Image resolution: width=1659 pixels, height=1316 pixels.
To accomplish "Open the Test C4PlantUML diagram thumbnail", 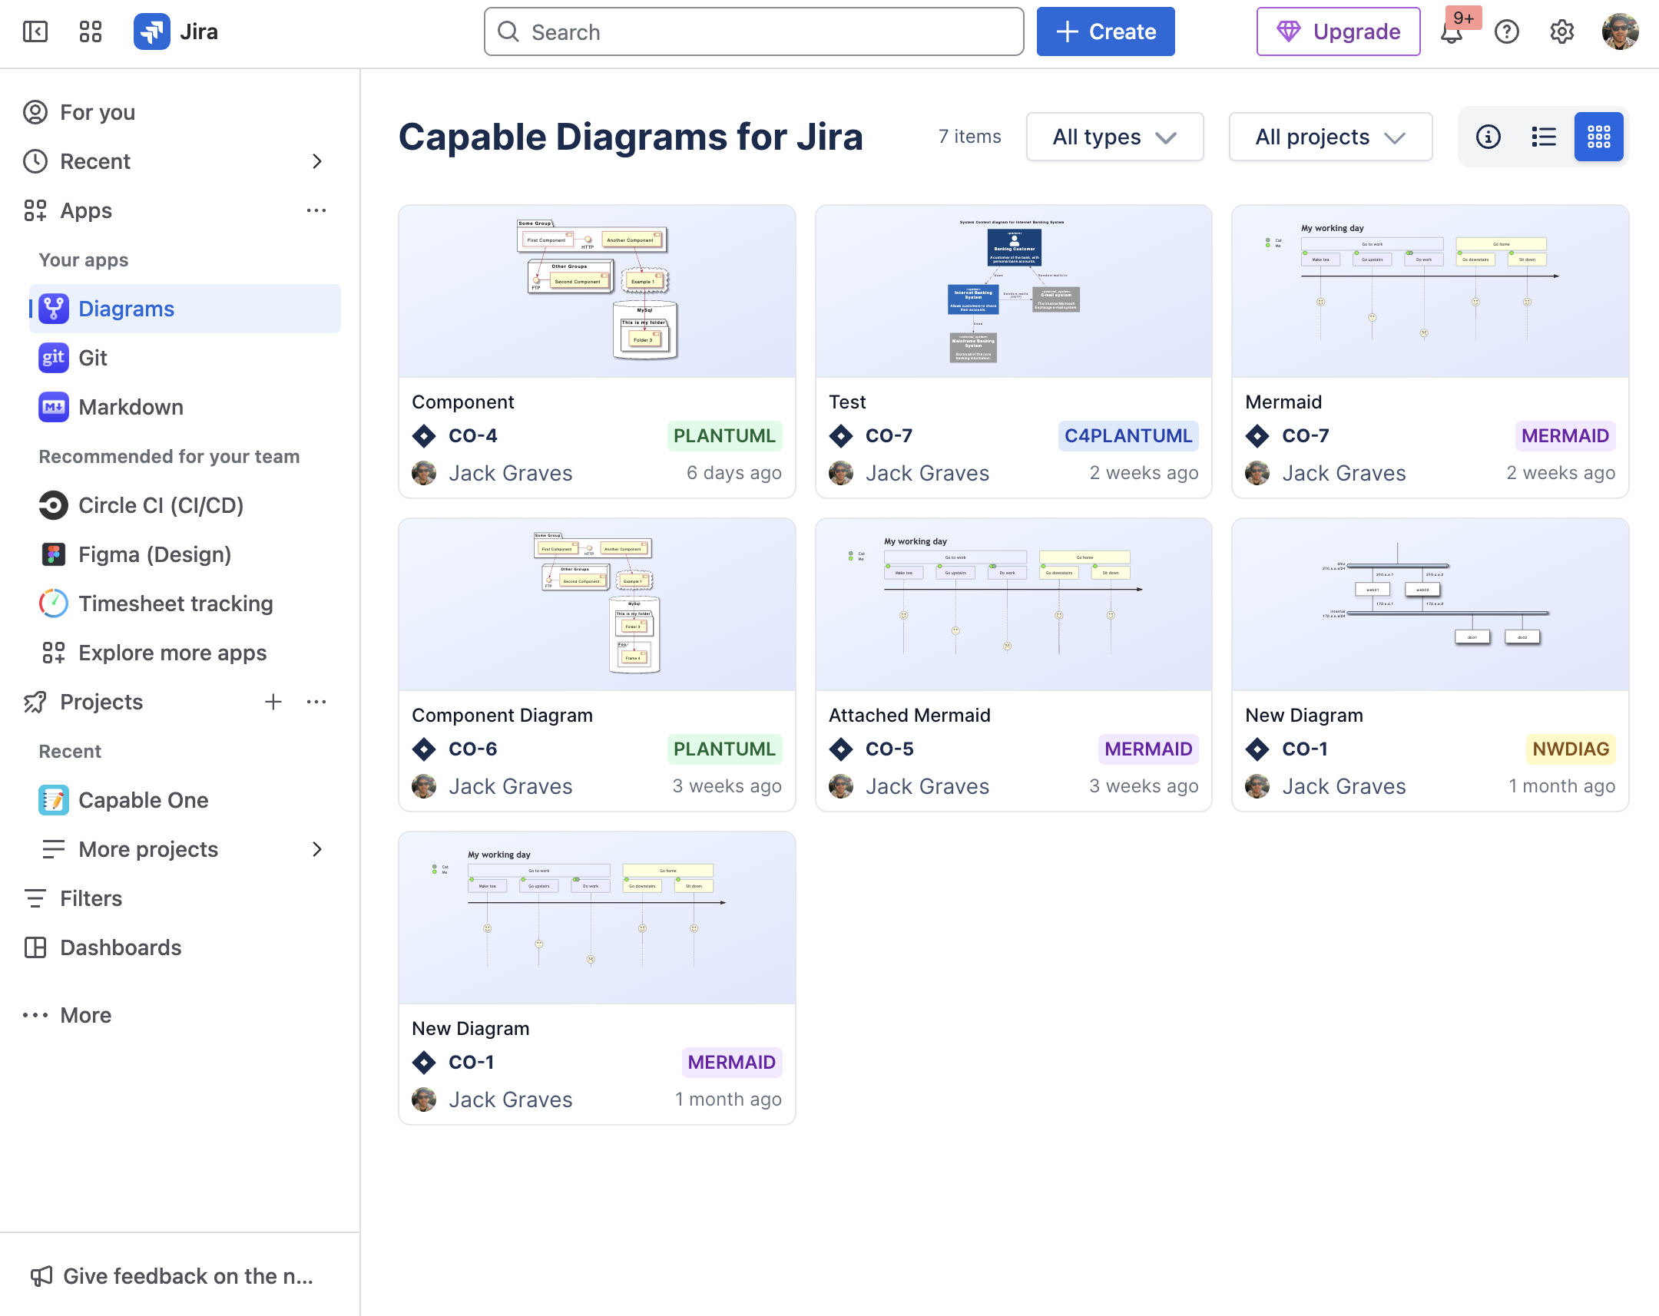I will click(1012, 292).
